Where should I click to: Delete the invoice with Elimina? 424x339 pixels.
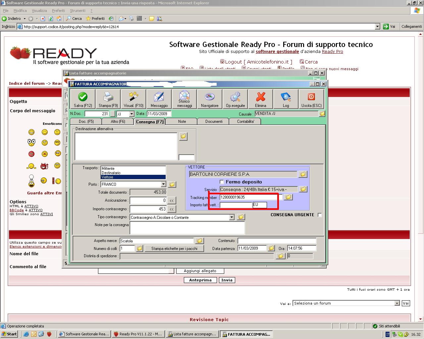(261, 99)
